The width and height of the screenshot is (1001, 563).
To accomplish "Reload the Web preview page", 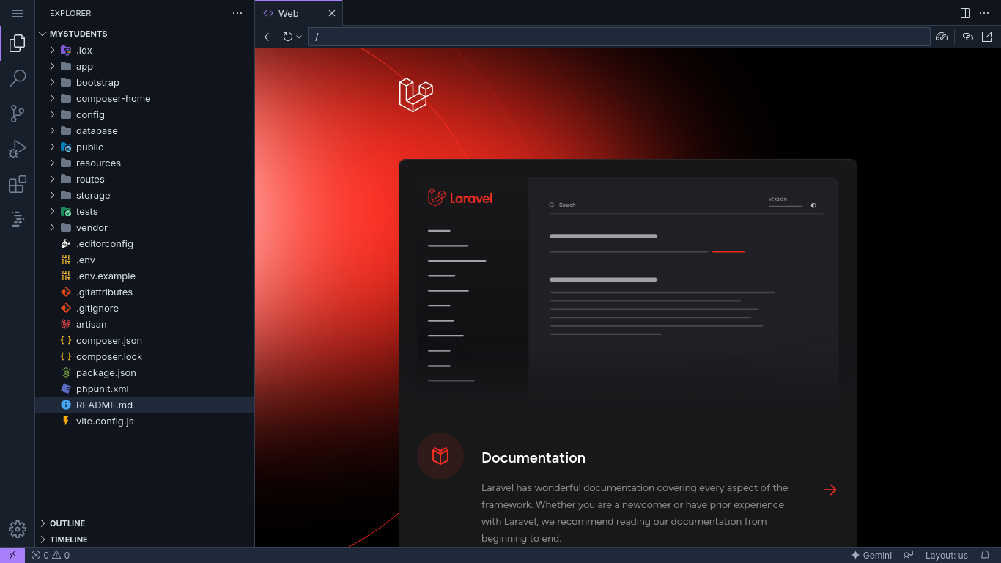I will point(288,37).
